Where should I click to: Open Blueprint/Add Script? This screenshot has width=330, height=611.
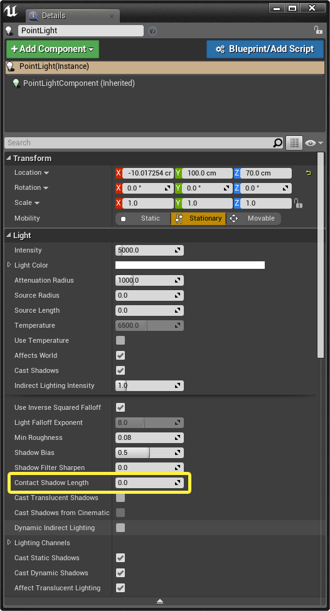tap(265, 49)
